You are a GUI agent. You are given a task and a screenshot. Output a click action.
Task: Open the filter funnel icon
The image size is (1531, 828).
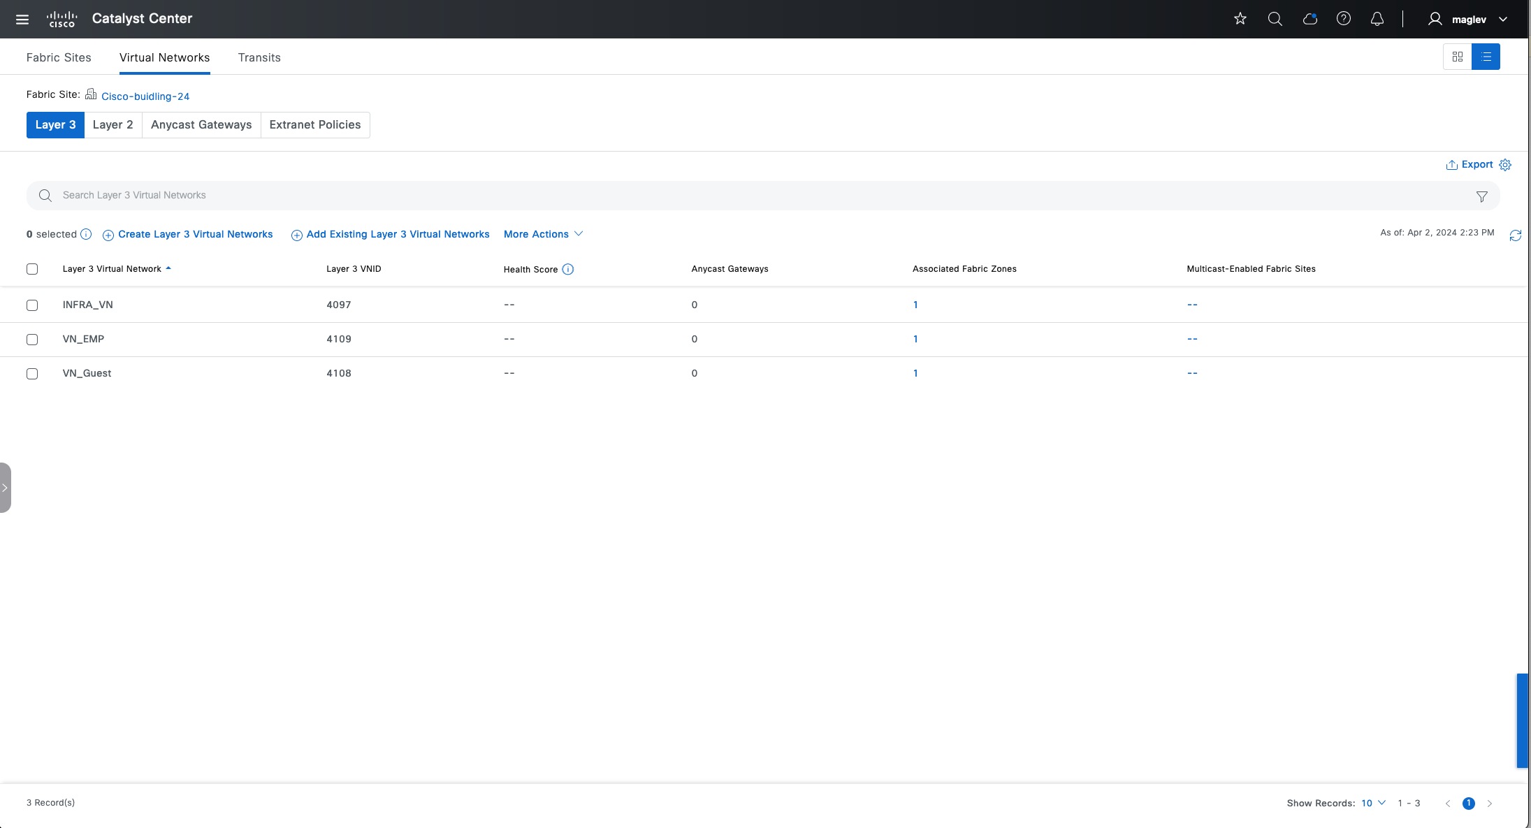click(1481, 196)
